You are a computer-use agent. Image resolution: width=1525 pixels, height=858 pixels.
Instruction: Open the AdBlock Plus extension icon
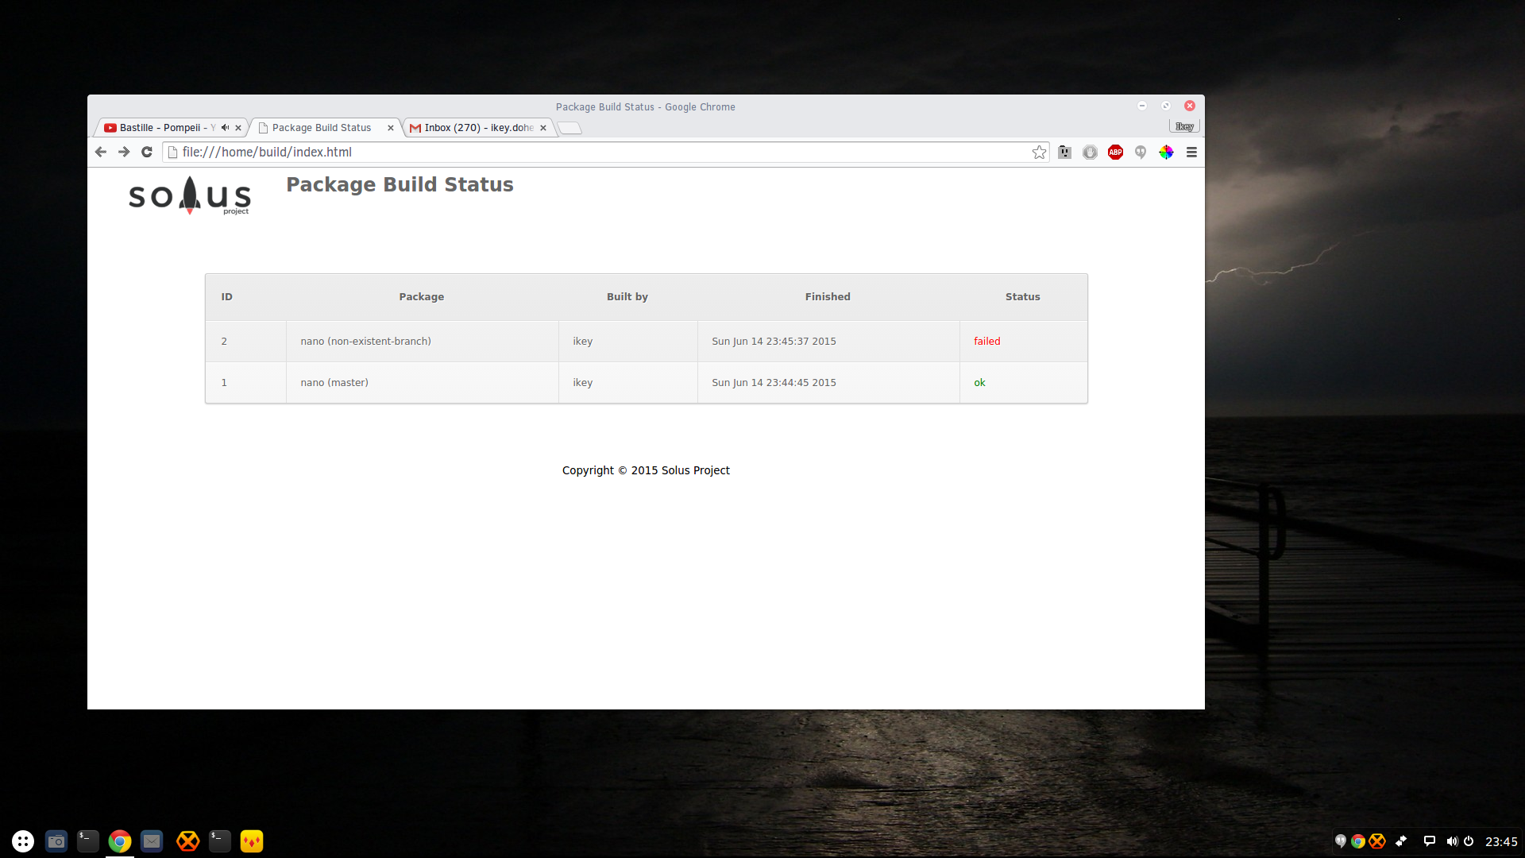1115,152
